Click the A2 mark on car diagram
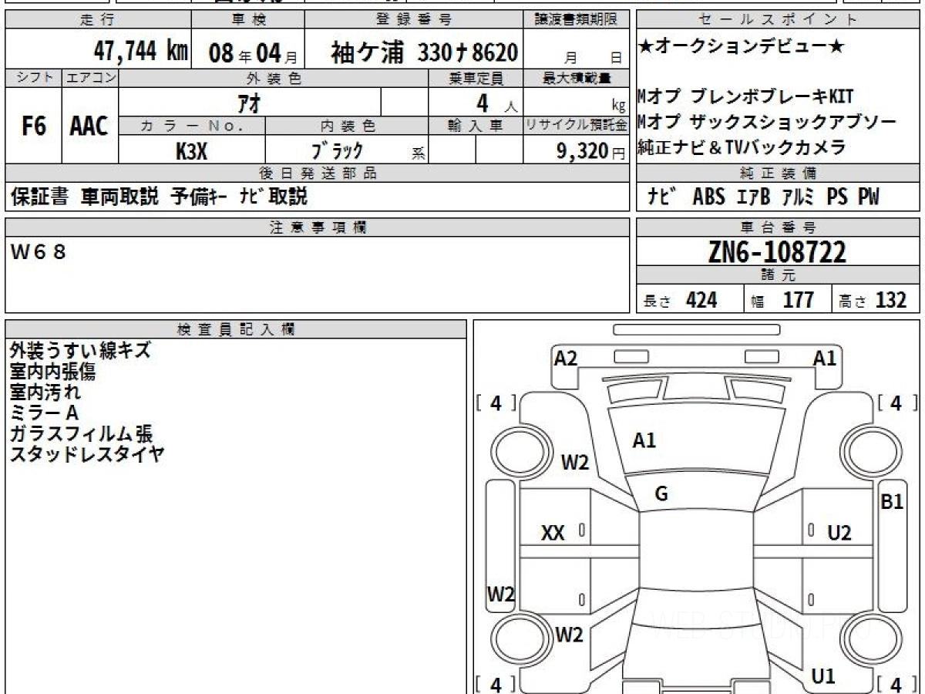Image resolution: width=925 pixels, height=694 pixels. click(x=566, y=358)
